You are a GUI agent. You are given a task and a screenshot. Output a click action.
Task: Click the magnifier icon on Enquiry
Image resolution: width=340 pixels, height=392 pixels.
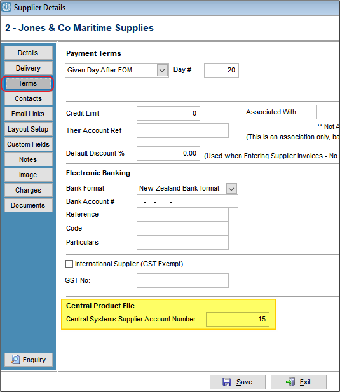pos(15,360)
